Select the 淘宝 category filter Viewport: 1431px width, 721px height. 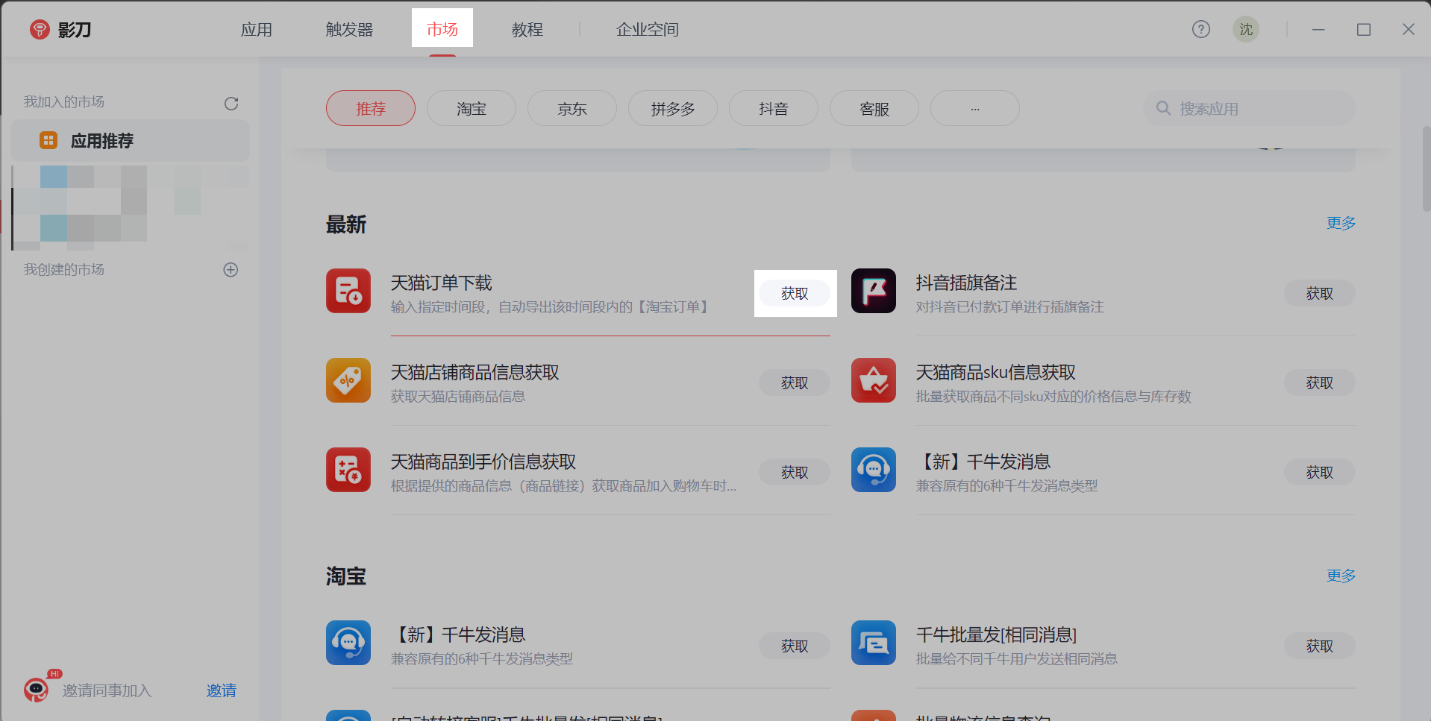tap(472, 108)
